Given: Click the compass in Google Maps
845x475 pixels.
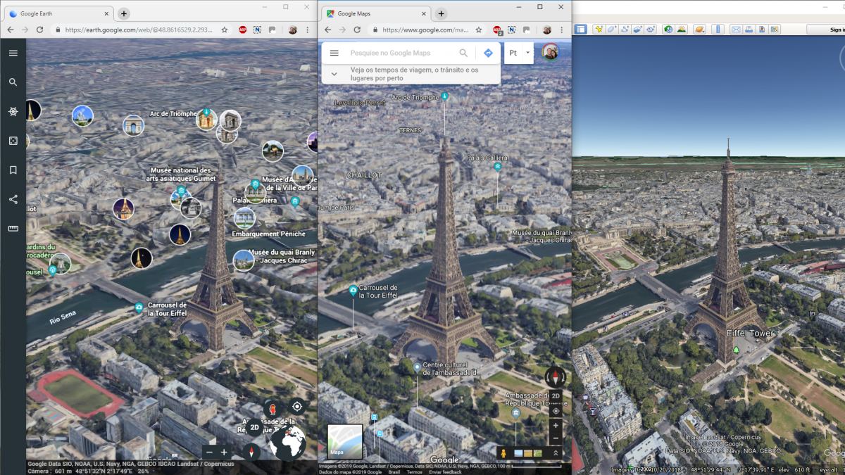Looking at the screenshot, I should 556,376.
